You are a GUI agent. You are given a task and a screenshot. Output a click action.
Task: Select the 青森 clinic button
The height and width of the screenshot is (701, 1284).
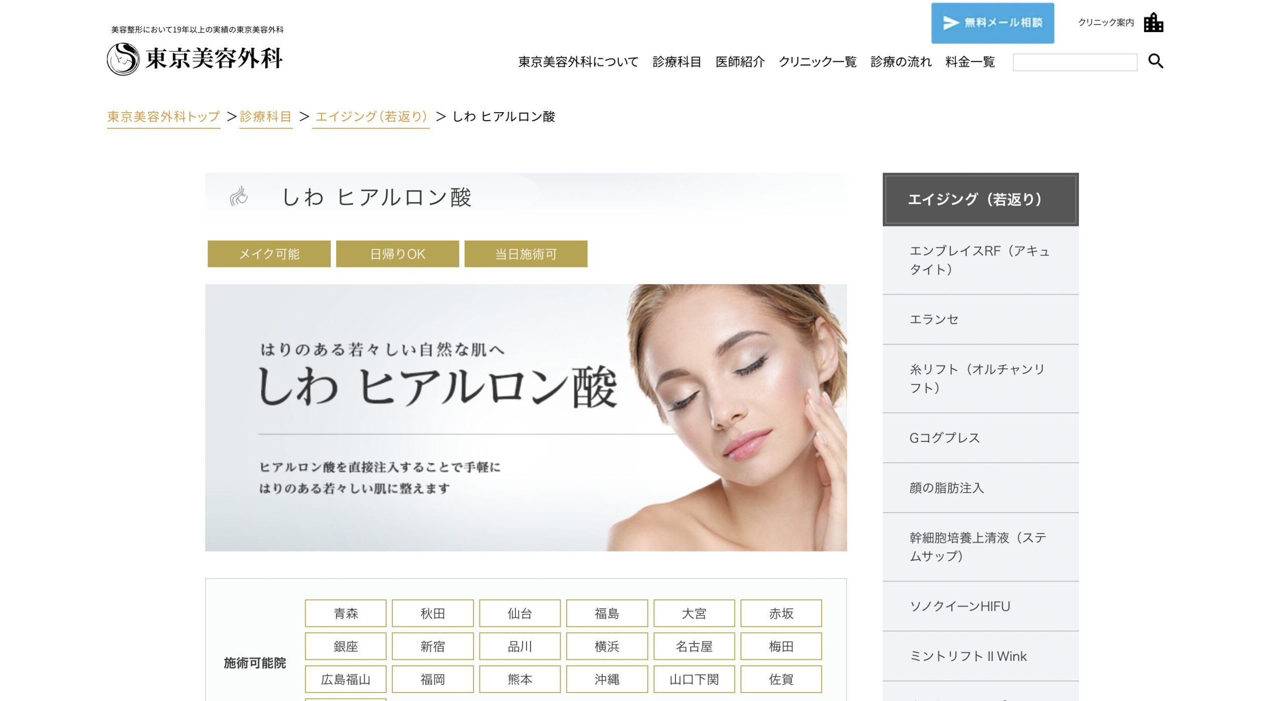(x=346, y=613)
